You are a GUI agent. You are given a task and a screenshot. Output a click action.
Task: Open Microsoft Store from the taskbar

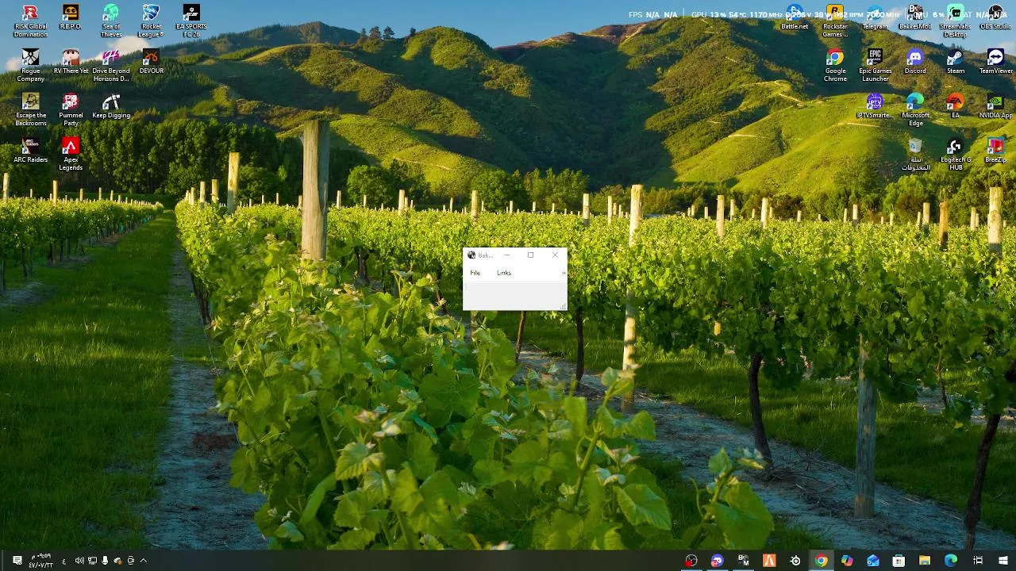(899, 561)
